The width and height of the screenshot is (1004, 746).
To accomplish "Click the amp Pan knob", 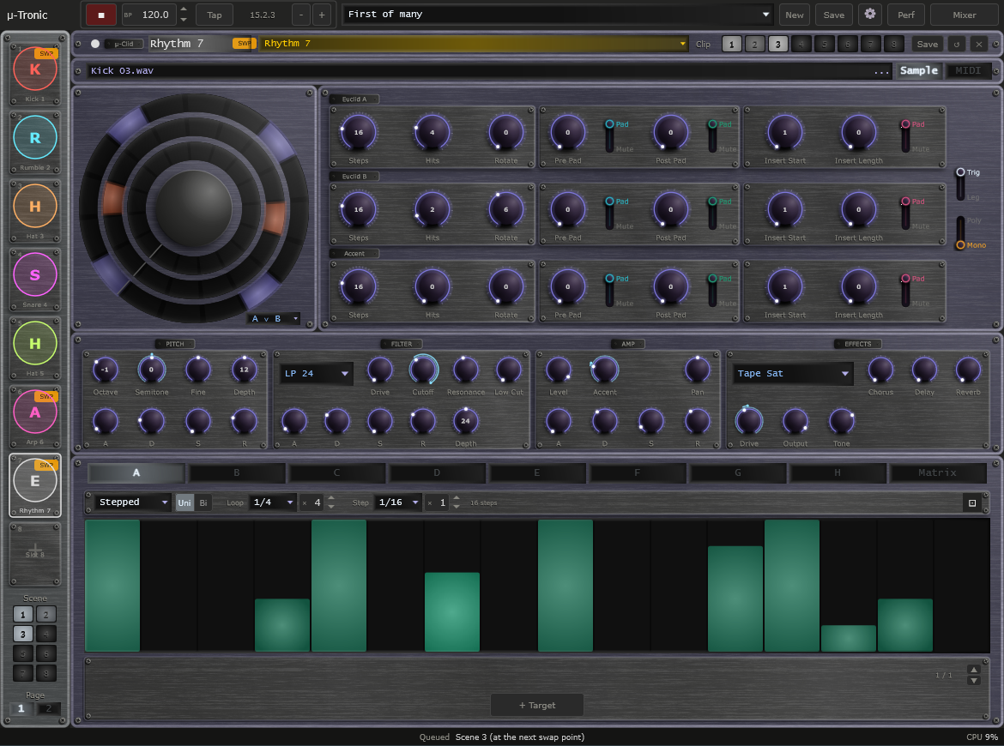I will click(698, 370).
